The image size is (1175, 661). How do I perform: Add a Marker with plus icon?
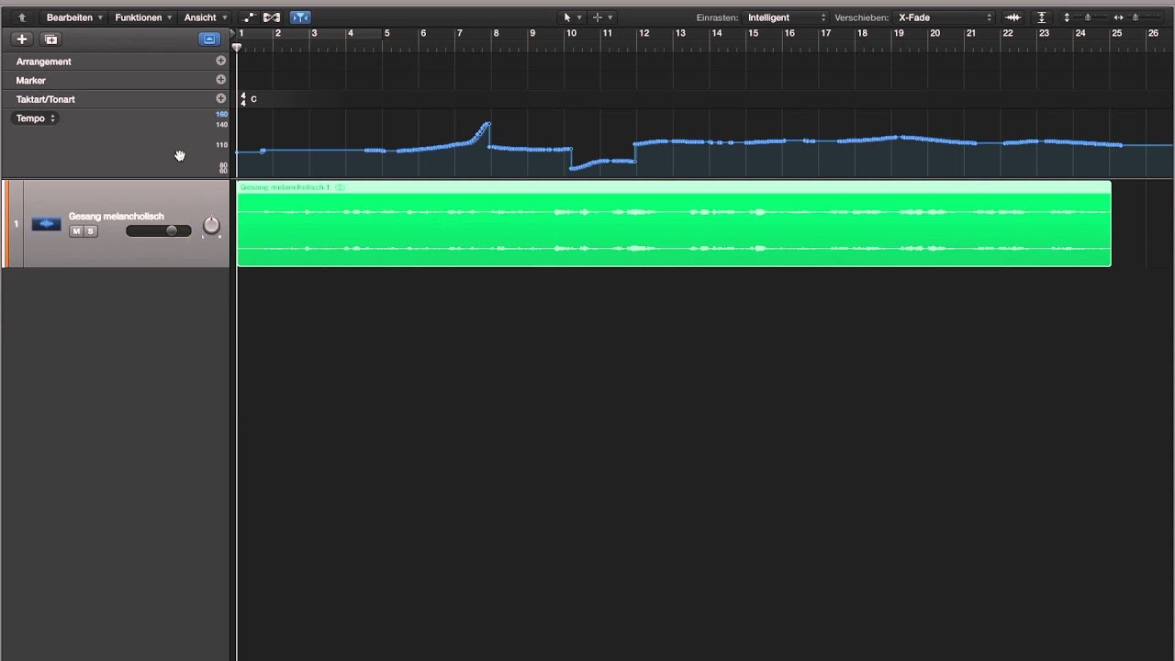click(220, 80)
